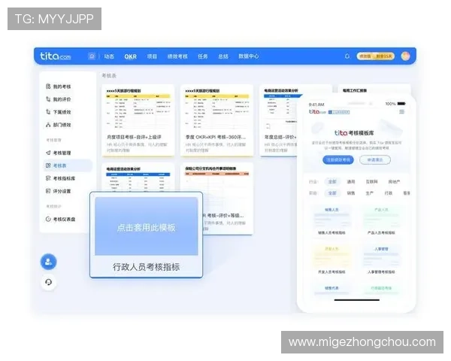Open 考核仪表盘 in the sidebar

[60, 219]
